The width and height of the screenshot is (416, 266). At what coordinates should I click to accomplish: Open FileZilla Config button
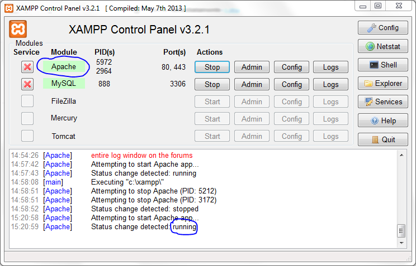point(291,101)
